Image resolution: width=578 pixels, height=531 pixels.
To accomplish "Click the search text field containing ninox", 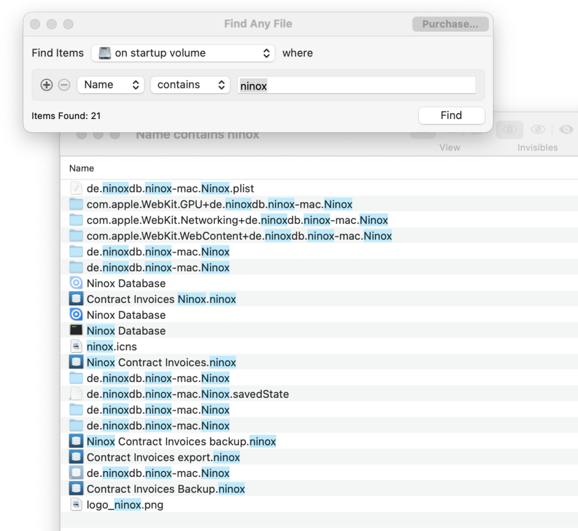I will (357, 85).
